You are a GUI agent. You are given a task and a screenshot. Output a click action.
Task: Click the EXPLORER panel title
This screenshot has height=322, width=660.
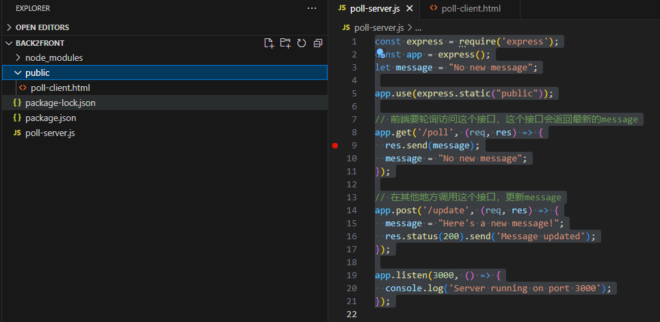tap(33, 8)
